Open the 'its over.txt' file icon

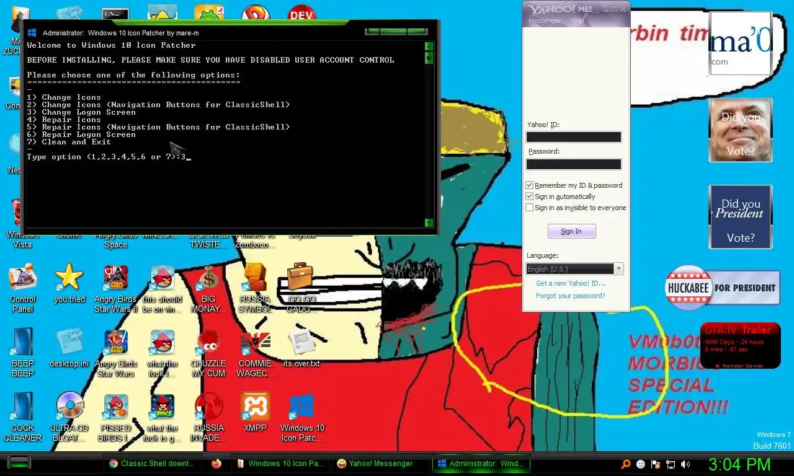point(302,348)
